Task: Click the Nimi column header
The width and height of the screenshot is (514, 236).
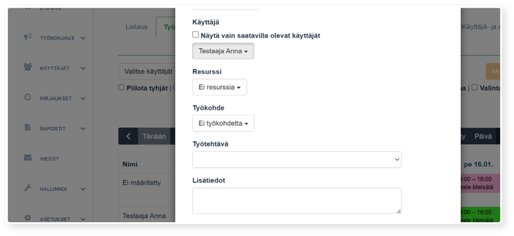Action: click(130, 164)
